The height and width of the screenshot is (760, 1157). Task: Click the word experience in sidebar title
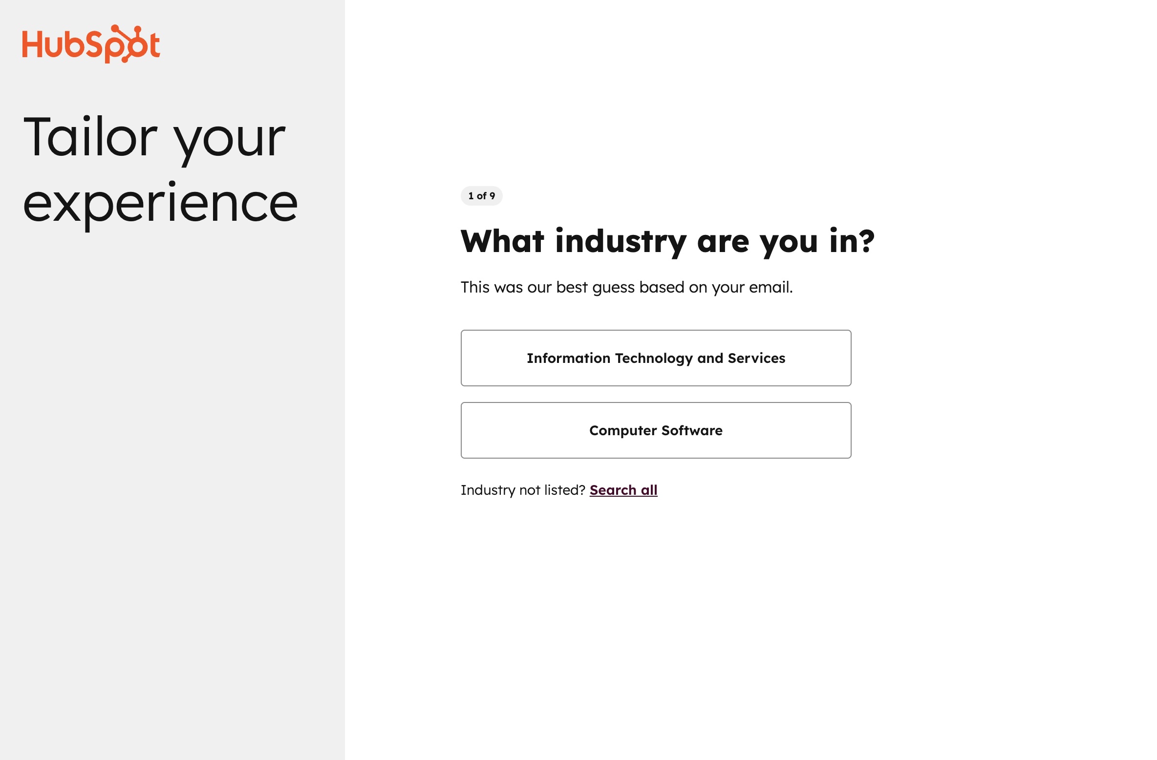160,203
